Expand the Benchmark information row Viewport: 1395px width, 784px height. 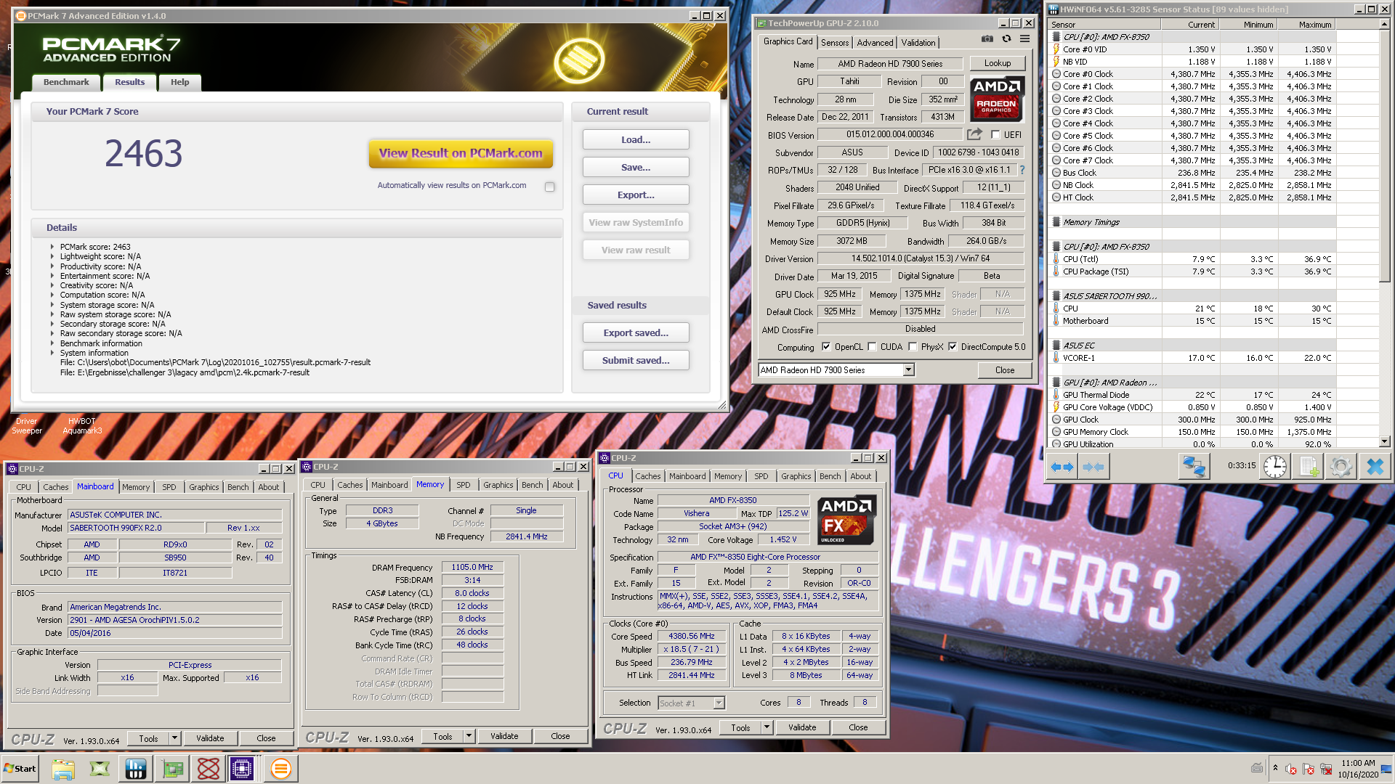[x=52, y=343]
